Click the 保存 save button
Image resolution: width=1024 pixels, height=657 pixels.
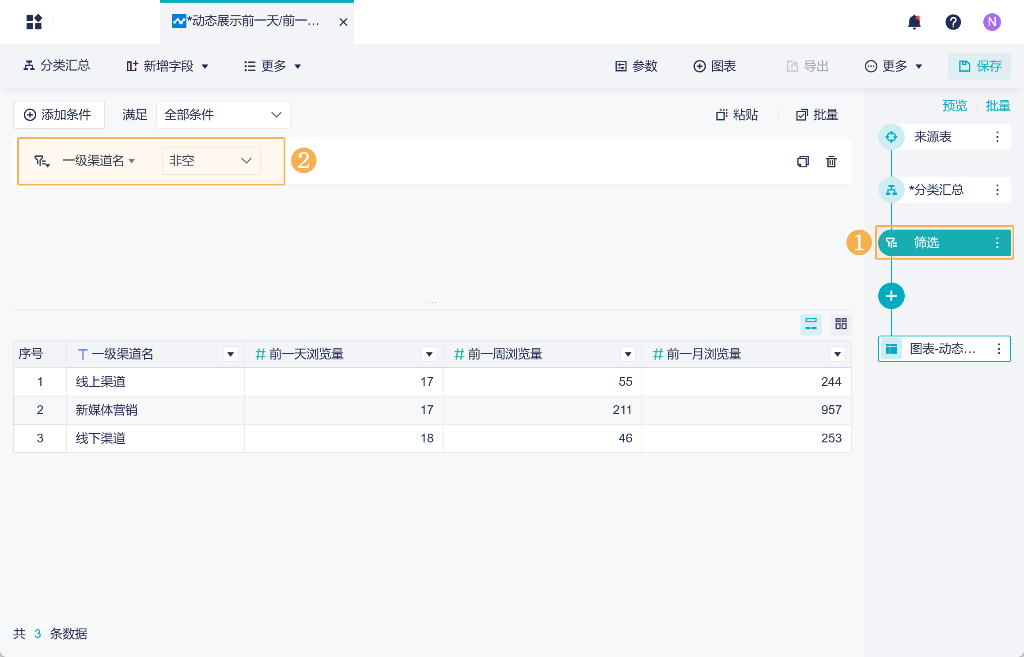pyautogui.click(x=979, y=66)
